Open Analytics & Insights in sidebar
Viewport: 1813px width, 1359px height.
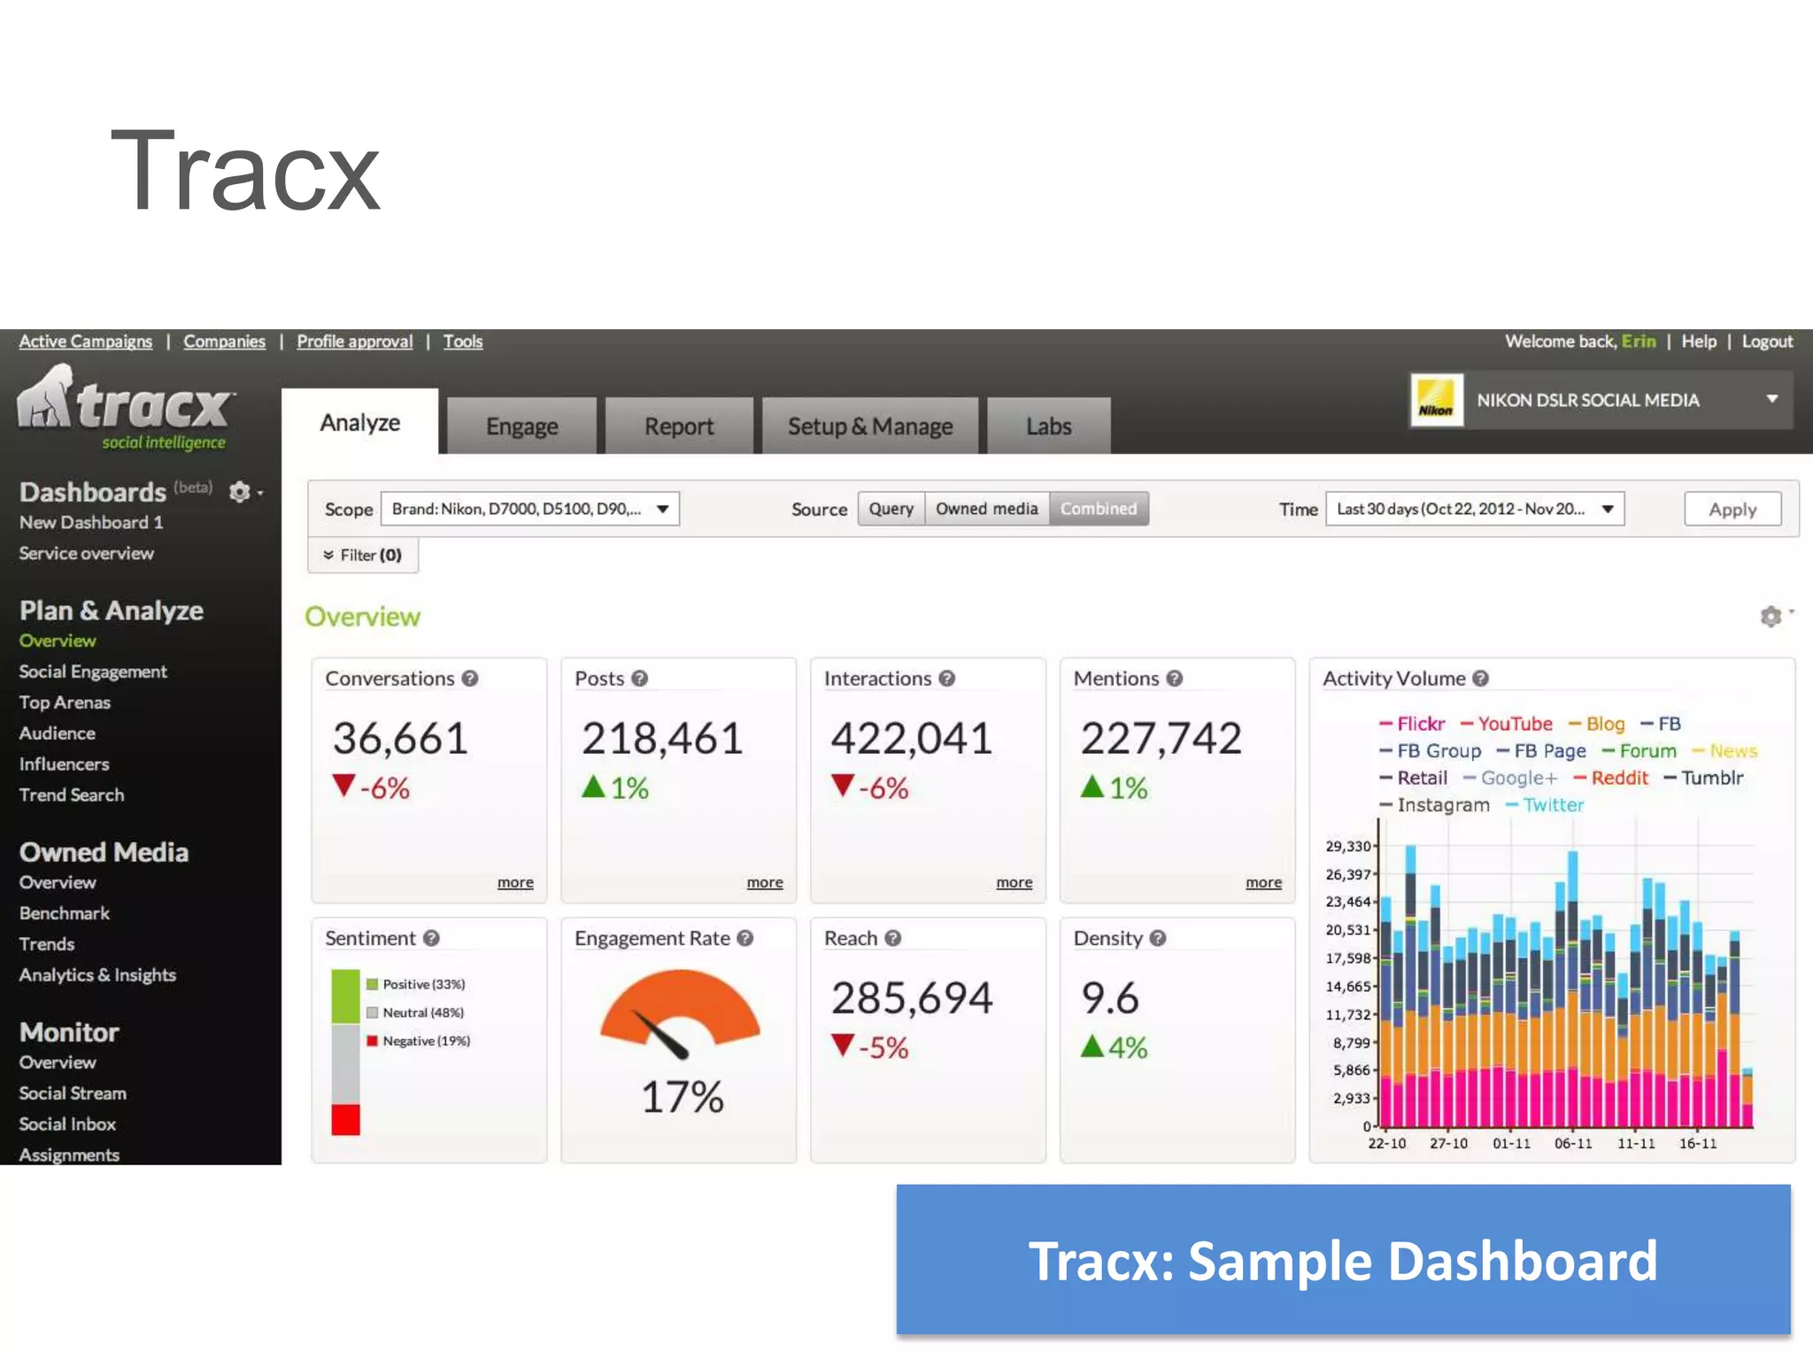[97, 975]
